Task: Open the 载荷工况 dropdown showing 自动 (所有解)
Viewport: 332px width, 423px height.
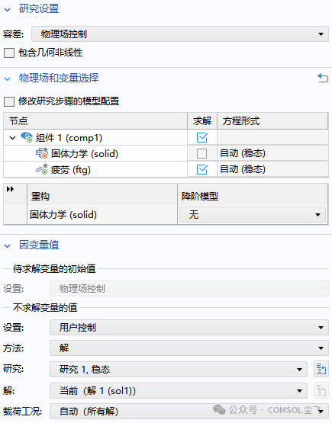Action: (189, 411)
